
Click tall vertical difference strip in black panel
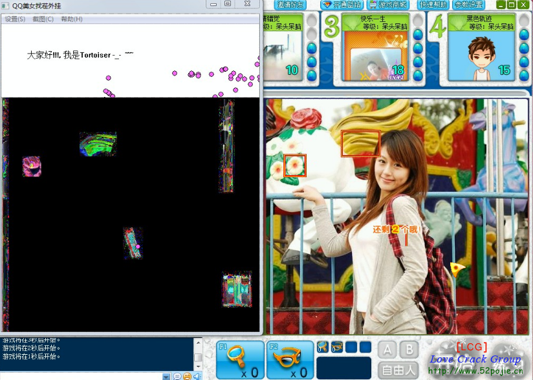226,146
